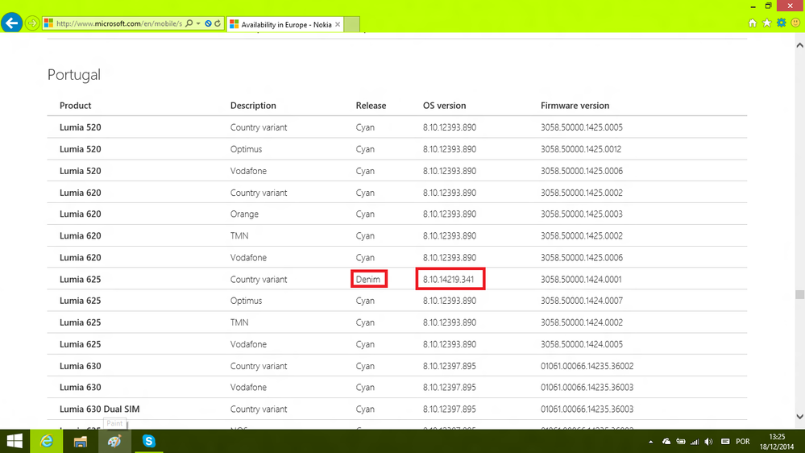Click the browser Back arrow button
This screenshot has height=453, width=805.
point(11,23)
